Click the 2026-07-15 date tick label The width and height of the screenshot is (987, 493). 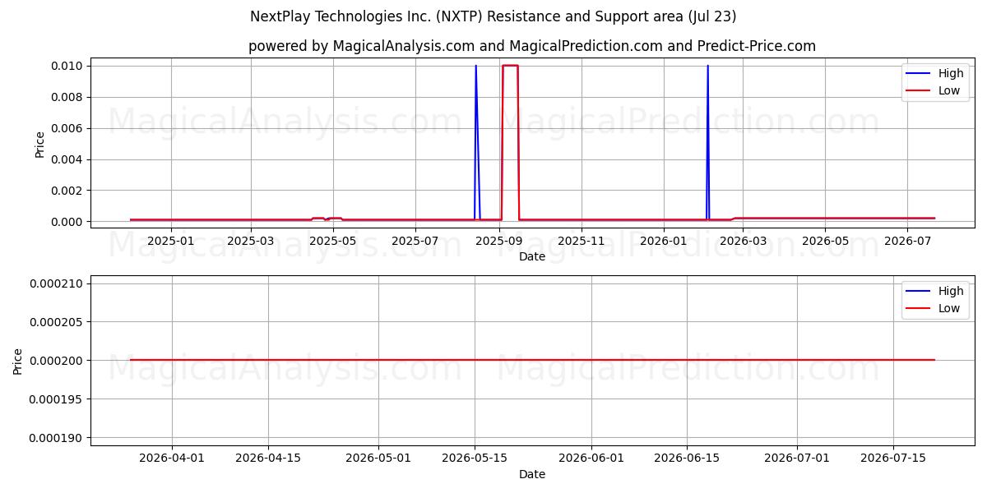point(893,459)
